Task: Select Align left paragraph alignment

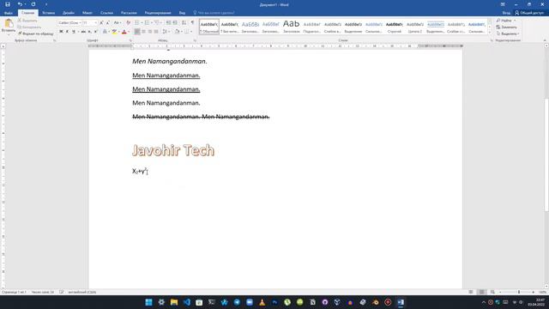Action: pyautogui.click(x=137, y=32)
